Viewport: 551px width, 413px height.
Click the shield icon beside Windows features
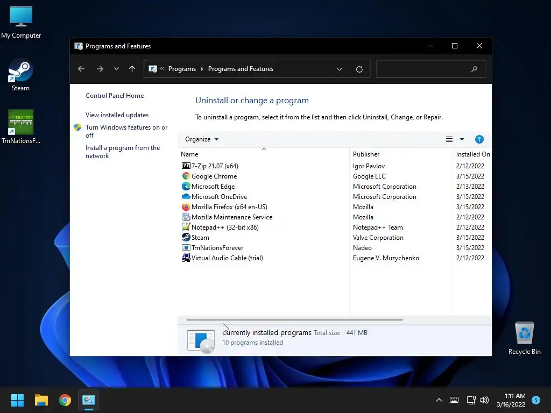click(x=77, y=127)
